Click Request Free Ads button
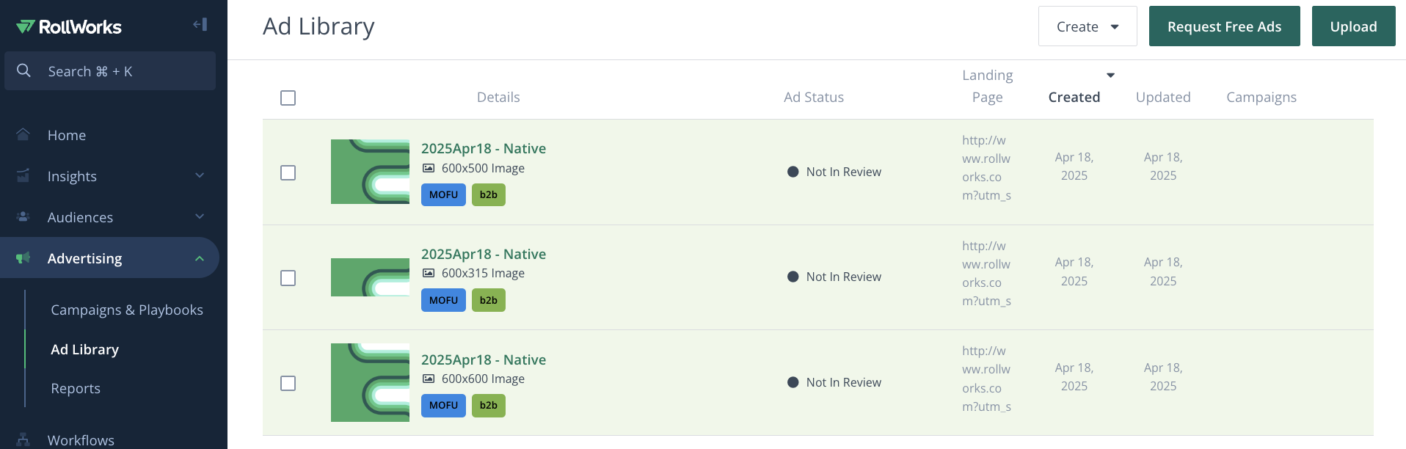Image resolution: width=1406 pixels, height=449 pixels. [x=1224, y=26]
